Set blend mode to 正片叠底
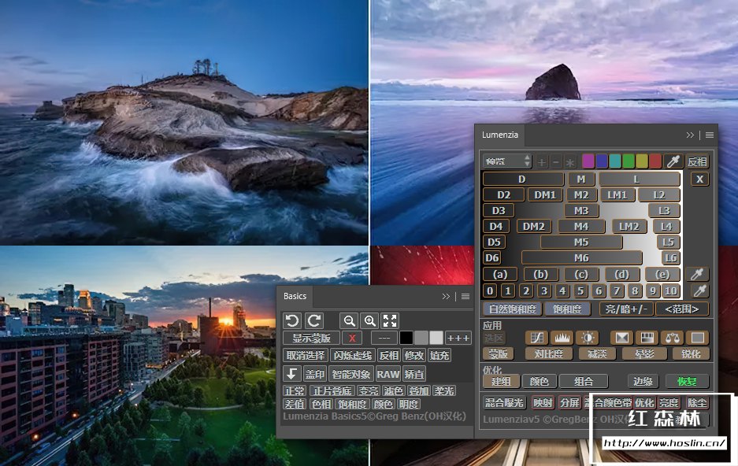Image resolution: width=738 pixels, height=466 pixels. click(332, 390)
